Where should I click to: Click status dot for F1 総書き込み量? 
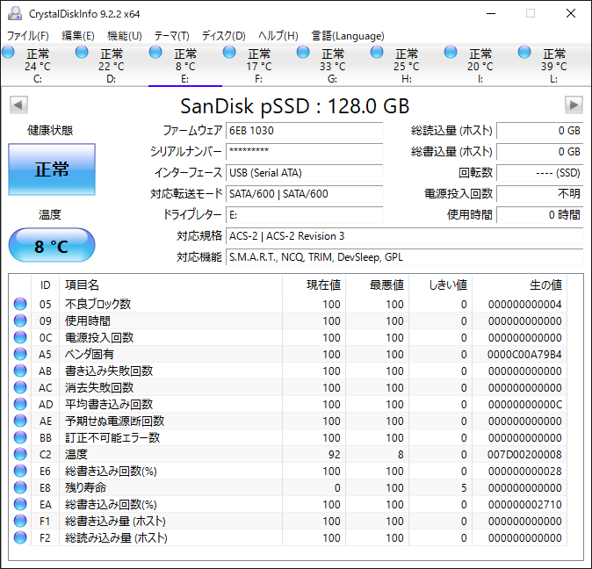click(20, 521)
